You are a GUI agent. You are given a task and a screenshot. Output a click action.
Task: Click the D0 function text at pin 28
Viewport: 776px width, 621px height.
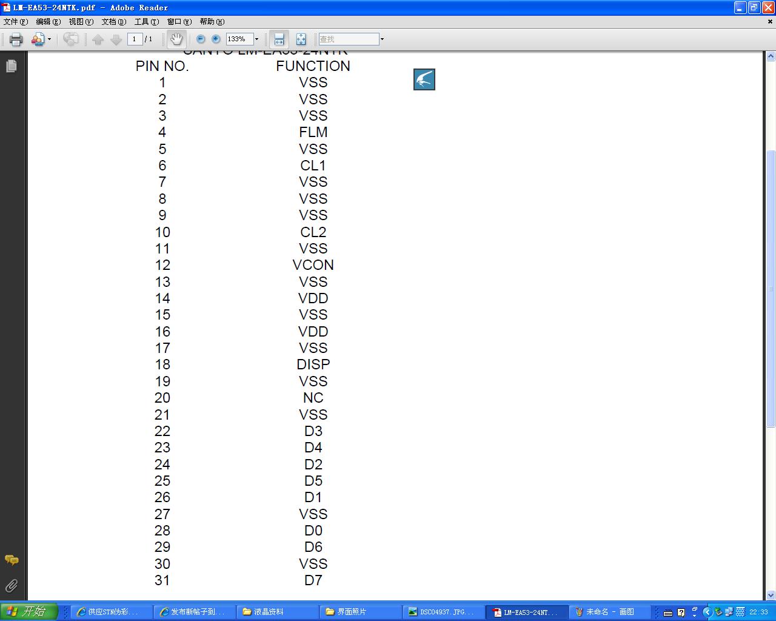pos(313,531)
